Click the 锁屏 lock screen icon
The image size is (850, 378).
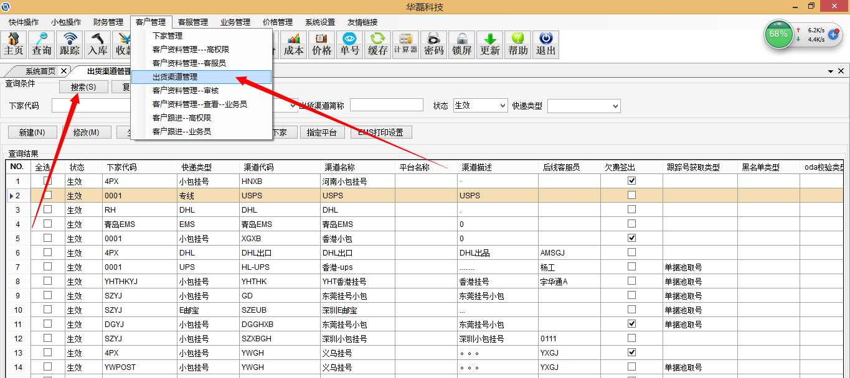[462, 44]
